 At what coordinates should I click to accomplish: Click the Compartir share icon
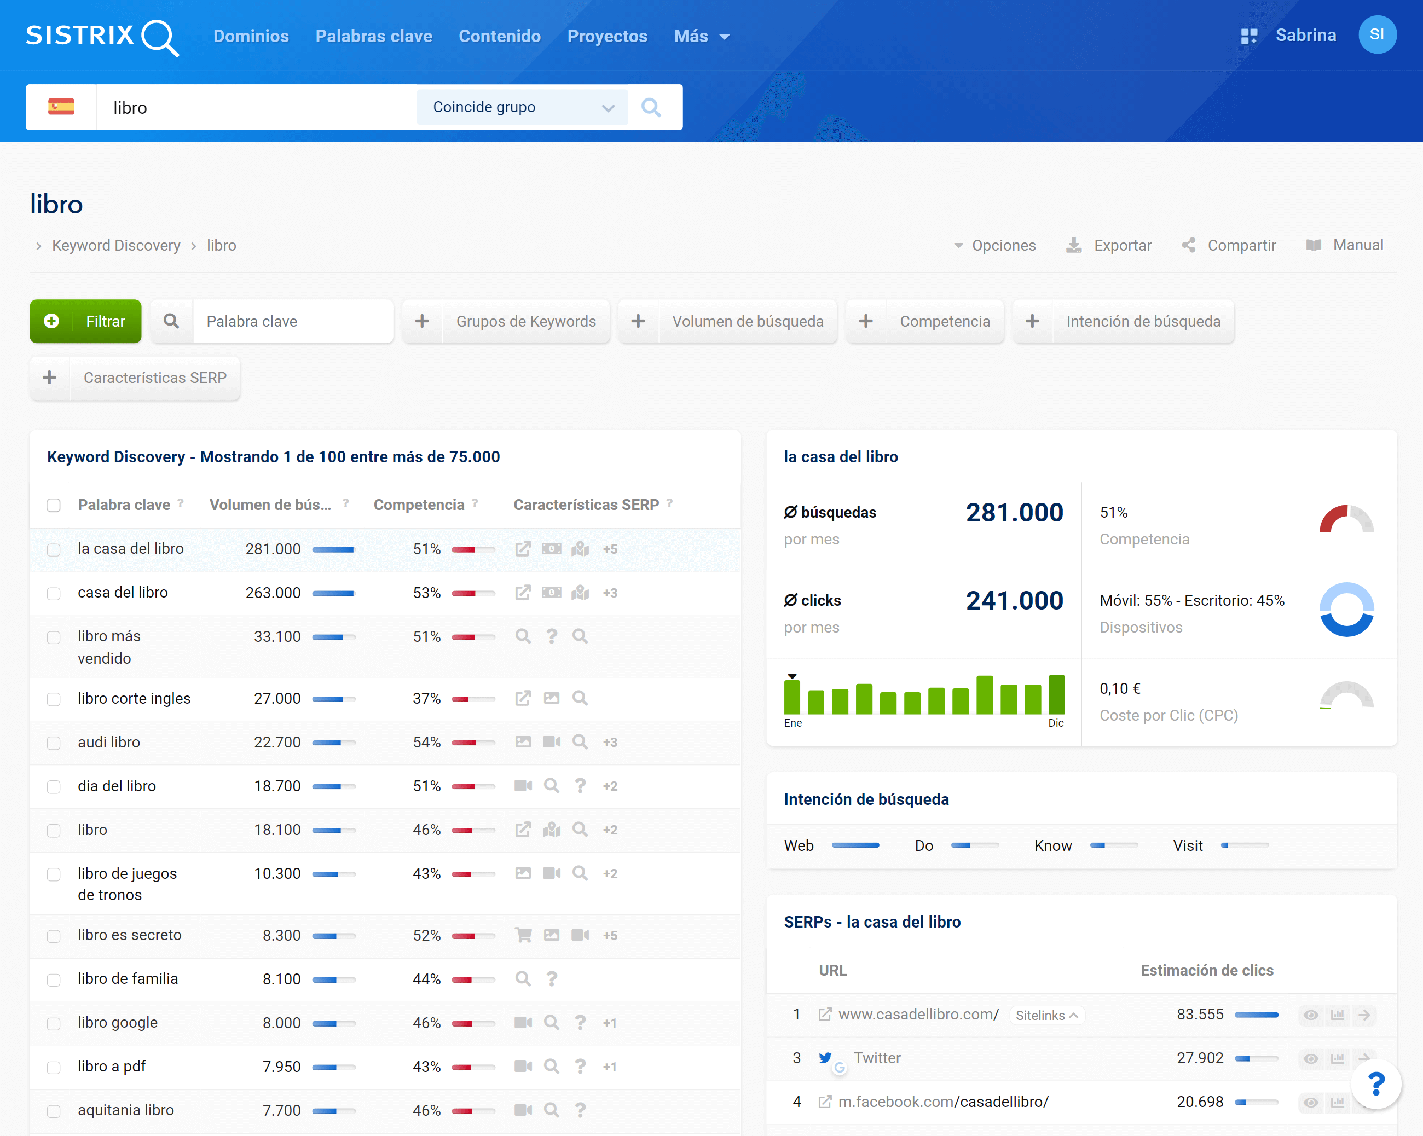(1188, 246)
